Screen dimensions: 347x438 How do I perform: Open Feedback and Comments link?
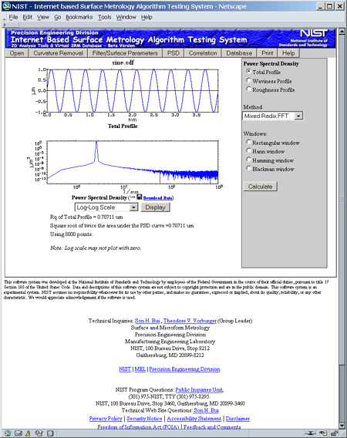212,427
